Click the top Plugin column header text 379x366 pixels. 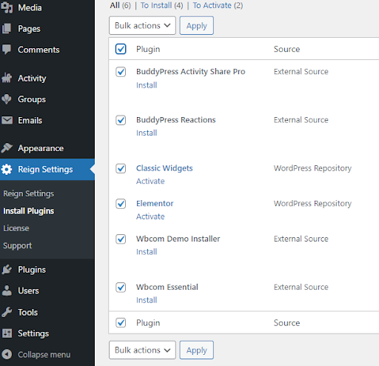point(148,49)
